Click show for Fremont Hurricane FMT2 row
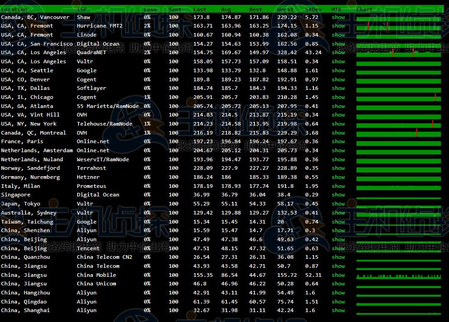Viewport: 449px width, 322px height. point(338,26)
